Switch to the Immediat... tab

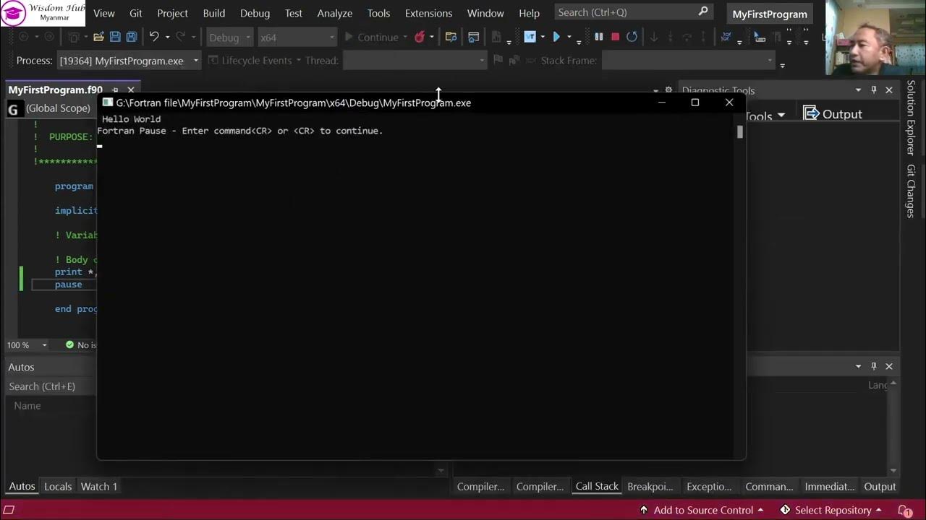point(829,486)
